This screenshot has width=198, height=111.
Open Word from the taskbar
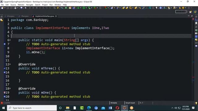coord(110,108)
